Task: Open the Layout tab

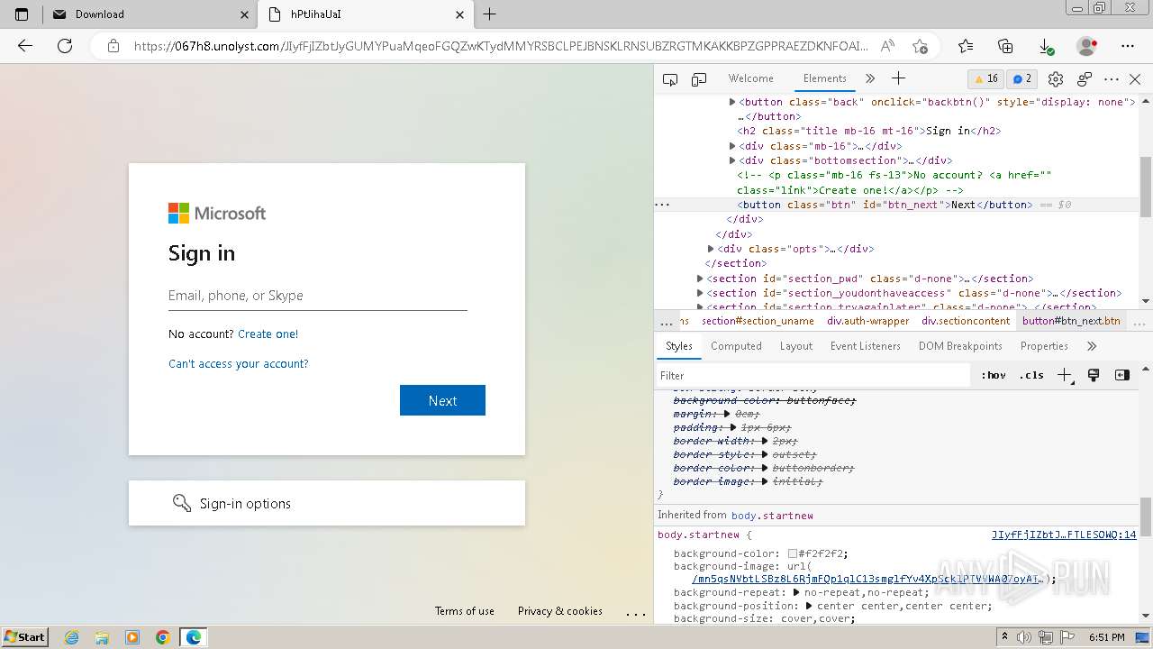Action: tap(795, 346)
